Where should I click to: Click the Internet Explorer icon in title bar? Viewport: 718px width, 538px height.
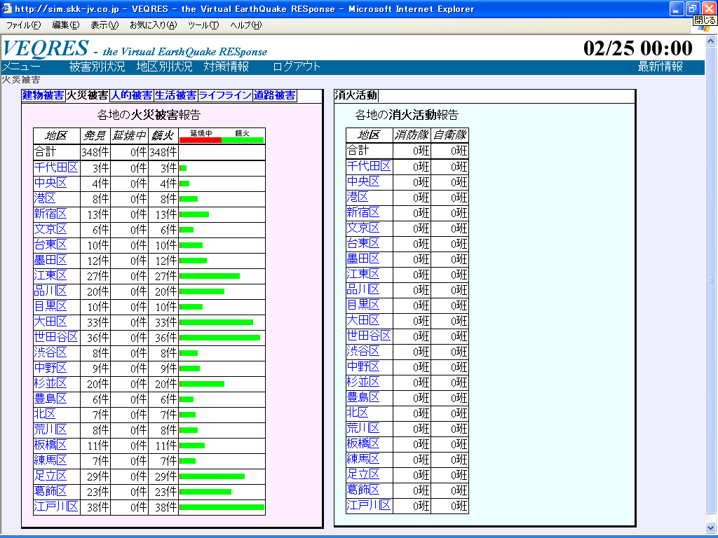[7, 9]
